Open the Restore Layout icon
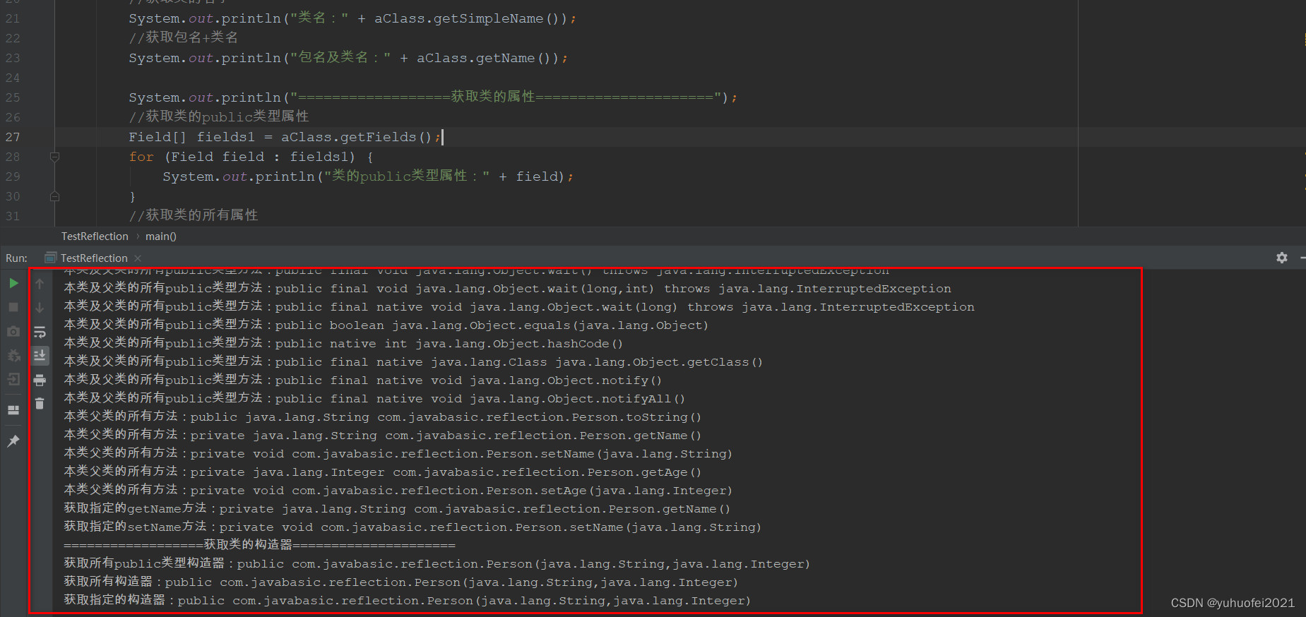Image resolution: width=1306 pixels, height=617 pixels. click(x=13, y=410)
